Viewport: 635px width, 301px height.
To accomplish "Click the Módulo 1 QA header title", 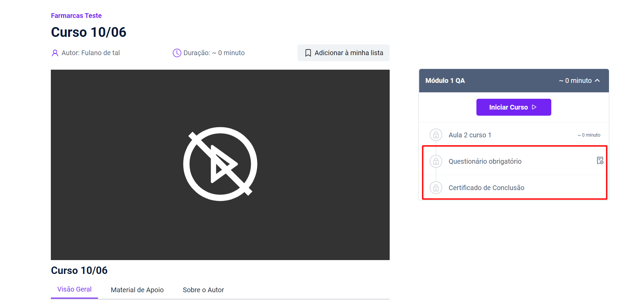I will coord(445,80).
